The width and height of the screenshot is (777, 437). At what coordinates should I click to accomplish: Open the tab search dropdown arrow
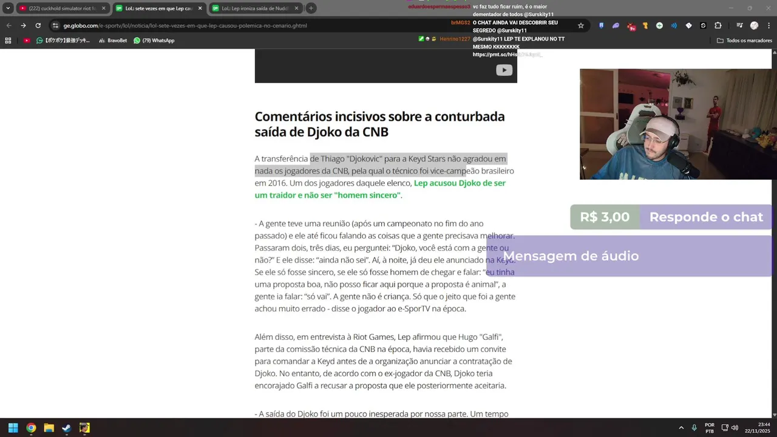point(8,8)
